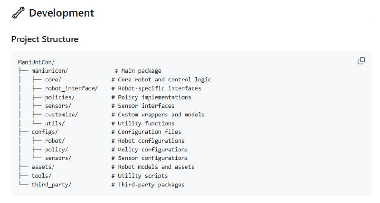Click the wrench icon beside Development

tap(18, 13)
